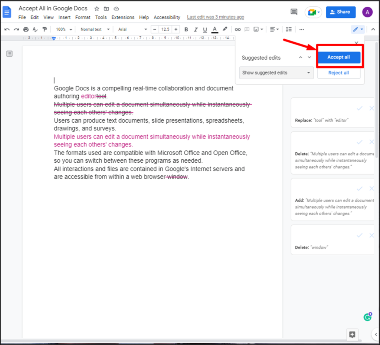
Task: Open account avatar A
Action: point(367,12)
